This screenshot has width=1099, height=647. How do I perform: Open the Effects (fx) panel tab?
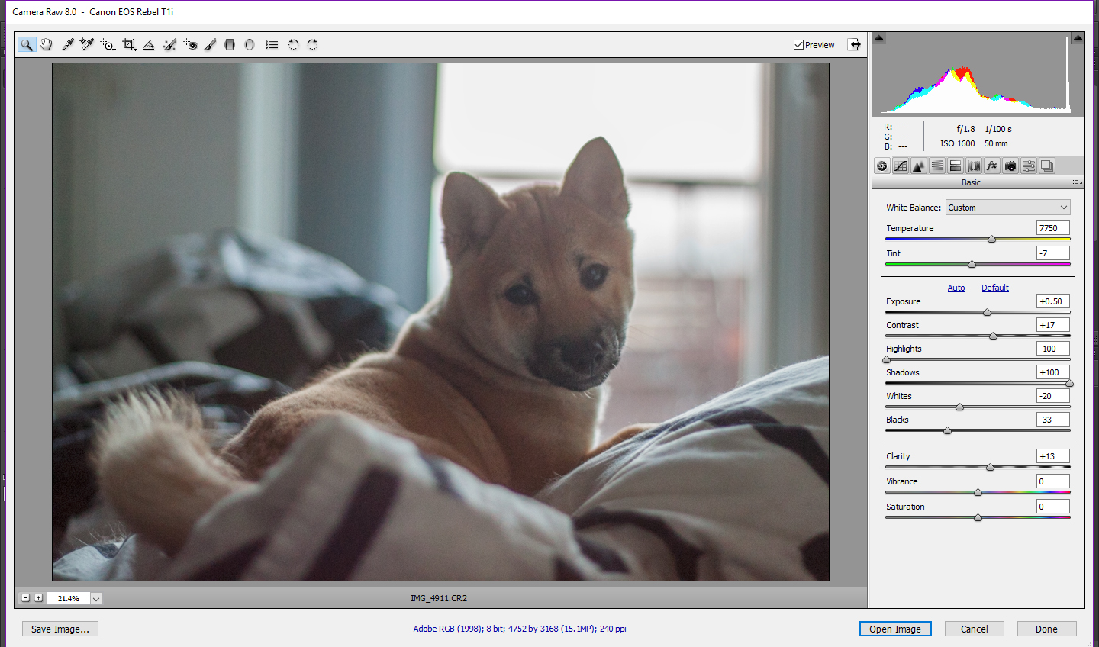click(992, 166)
